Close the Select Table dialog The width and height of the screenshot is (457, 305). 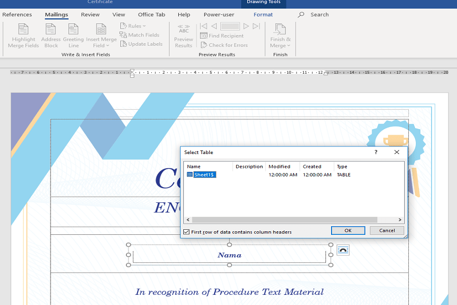click(397, 152)
